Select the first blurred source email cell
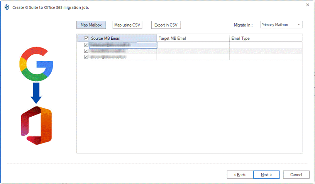This screenshot has width=315, height=184. click(x=123, y=45)
